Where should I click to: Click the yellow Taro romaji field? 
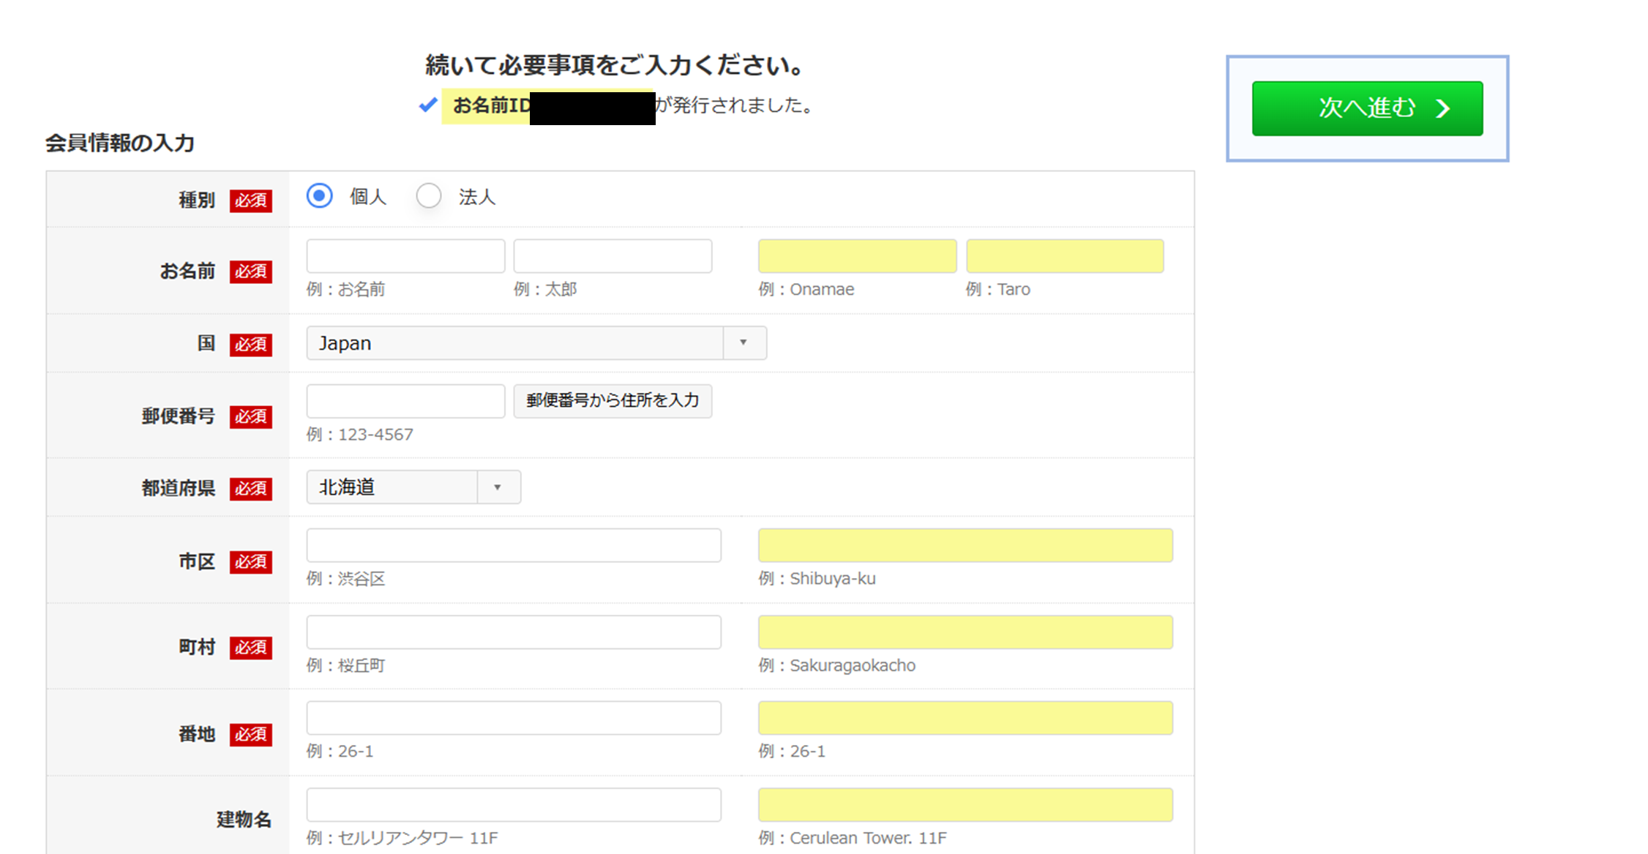1065,256
